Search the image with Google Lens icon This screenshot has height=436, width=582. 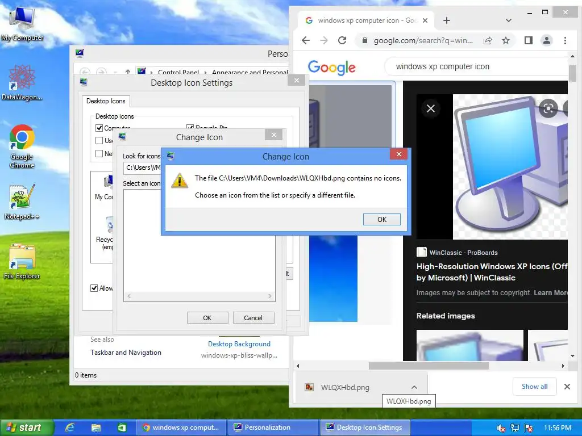[x=548, y=108]
